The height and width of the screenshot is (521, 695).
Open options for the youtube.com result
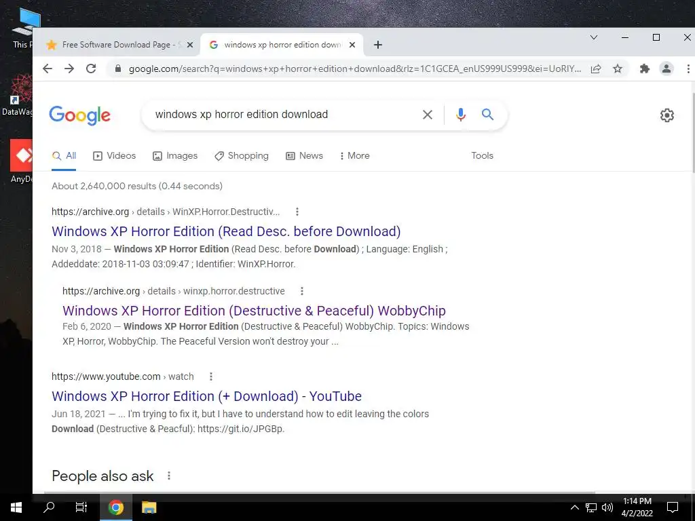tap(211, 377)
